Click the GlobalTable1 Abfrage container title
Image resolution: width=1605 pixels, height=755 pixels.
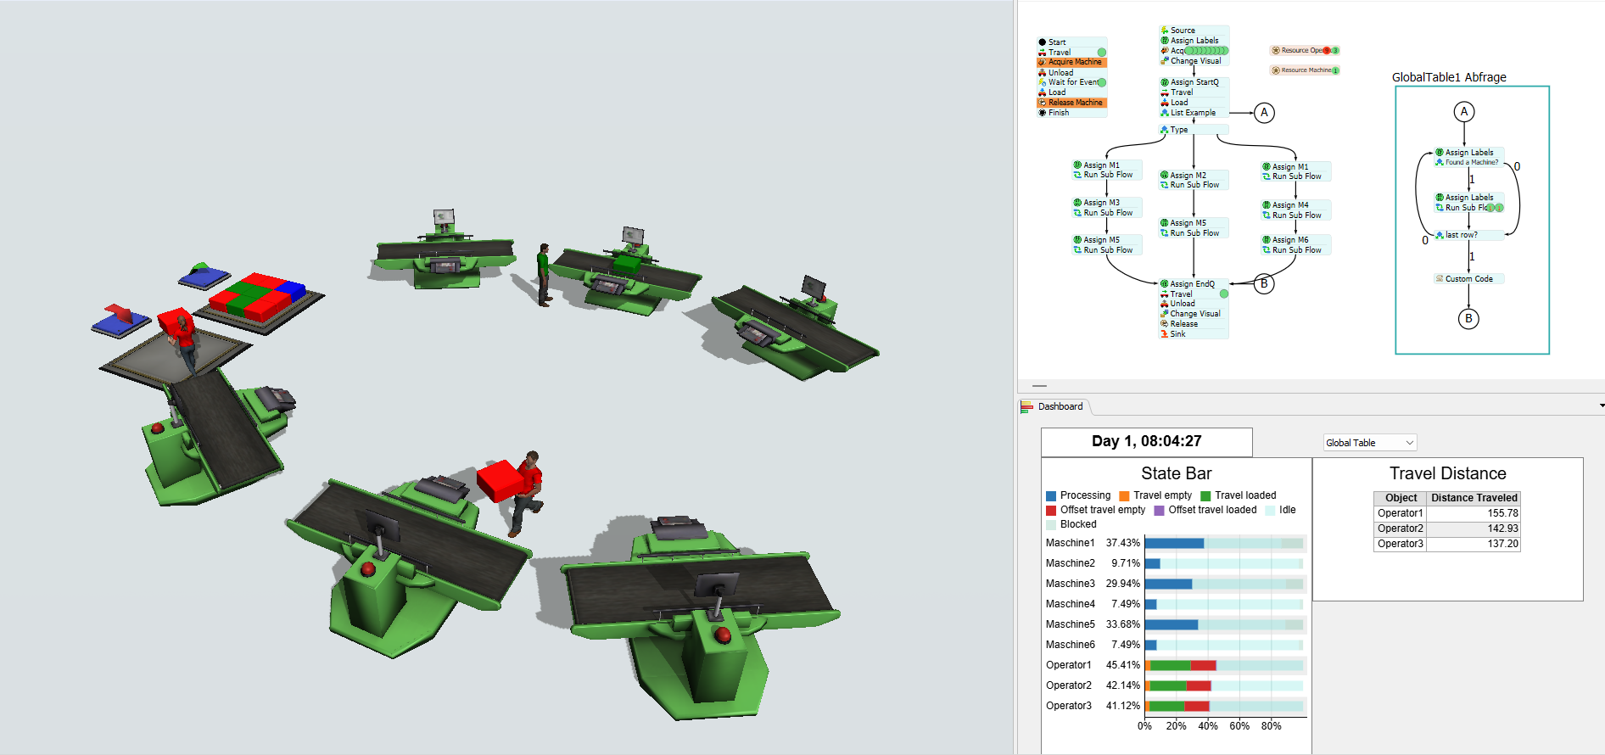[x=1449, y=77]
